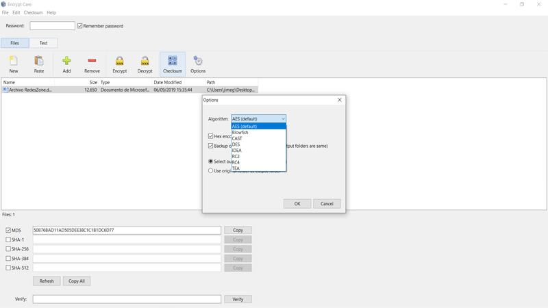Click the red Remove minus icon
The width and height of the screenshot is (548, 308).
[x=92, y=61]
